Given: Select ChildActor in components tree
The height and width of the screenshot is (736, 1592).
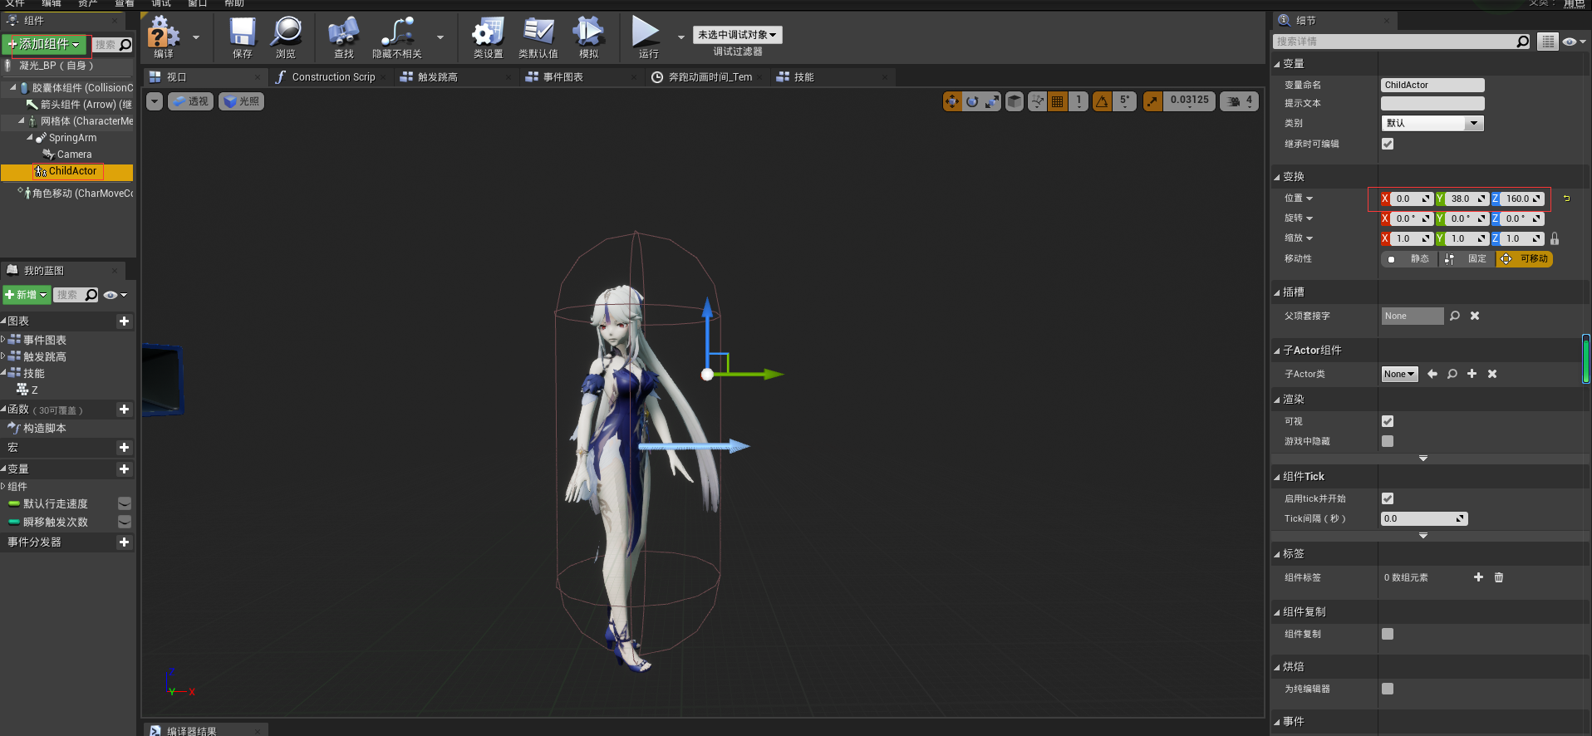Looking at the screenshot, I should 66,172.
